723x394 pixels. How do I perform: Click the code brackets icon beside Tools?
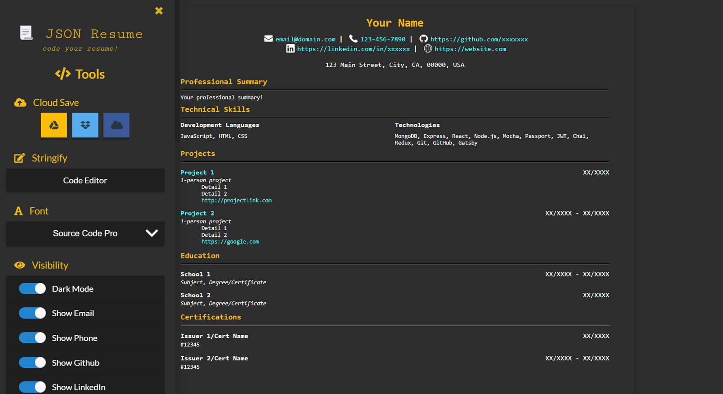pyautogui.click(x=63, y=74)
